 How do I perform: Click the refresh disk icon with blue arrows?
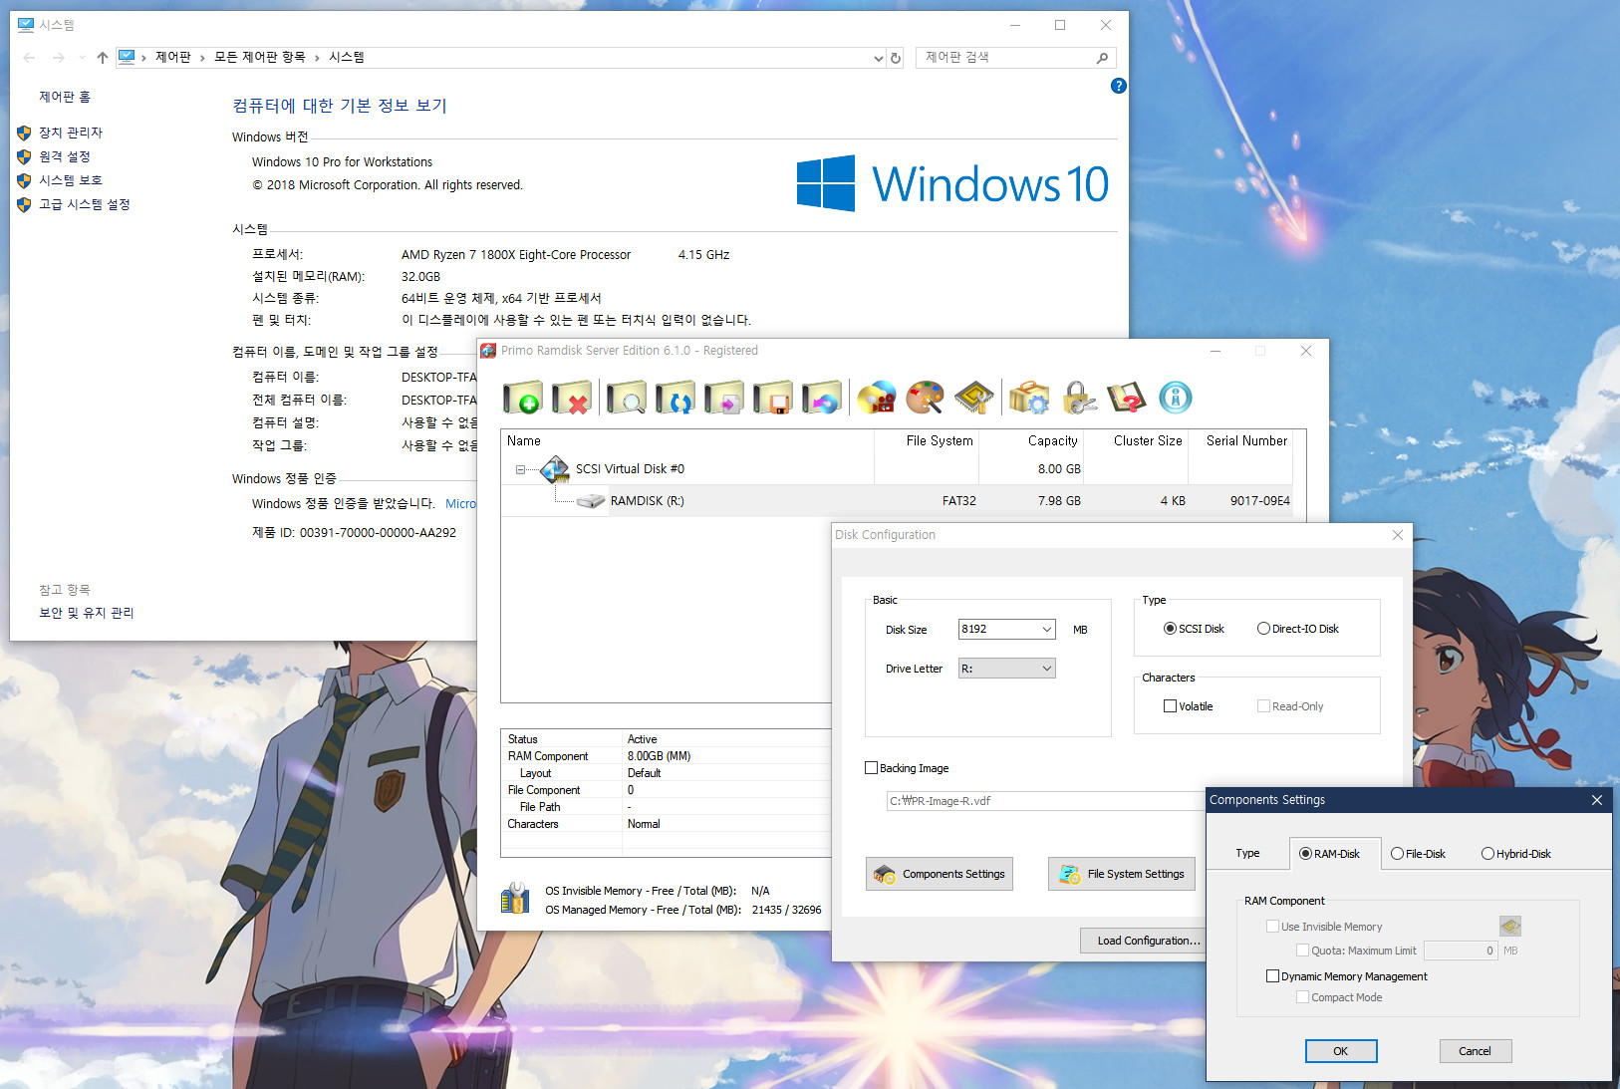pos(675,398)
